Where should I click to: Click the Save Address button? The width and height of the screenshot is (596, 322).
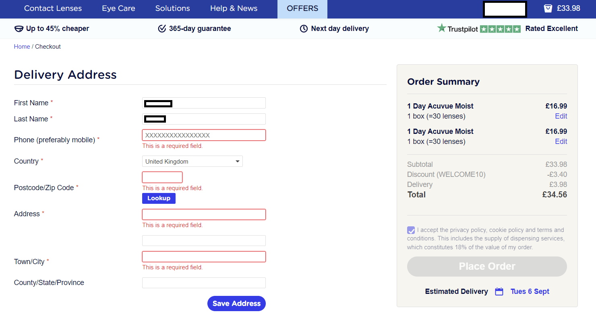[x=236, y=304]
